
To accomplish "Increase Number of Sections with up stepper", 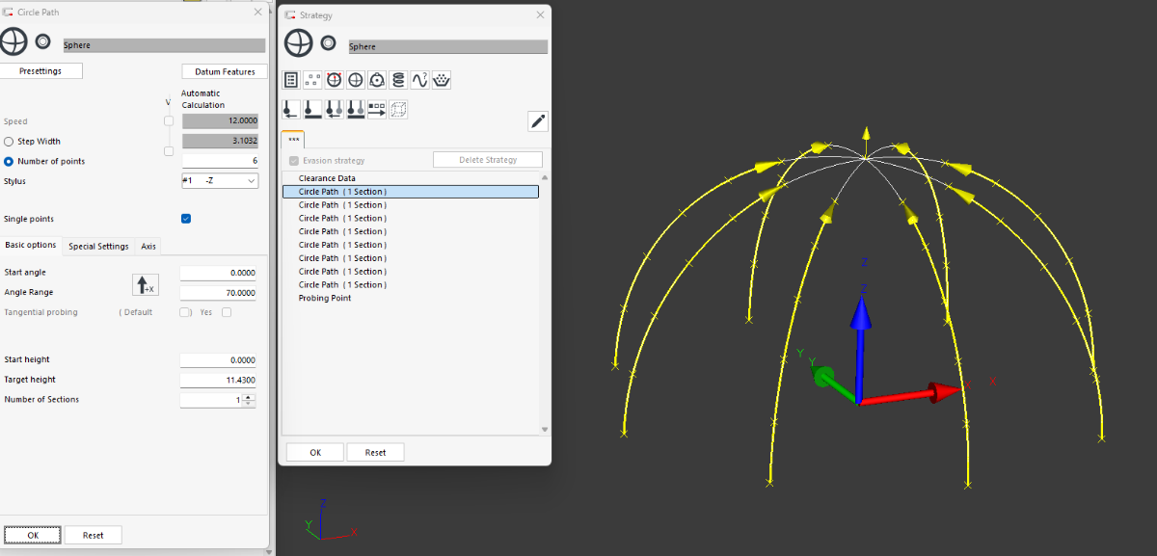I will coord(249,396).
